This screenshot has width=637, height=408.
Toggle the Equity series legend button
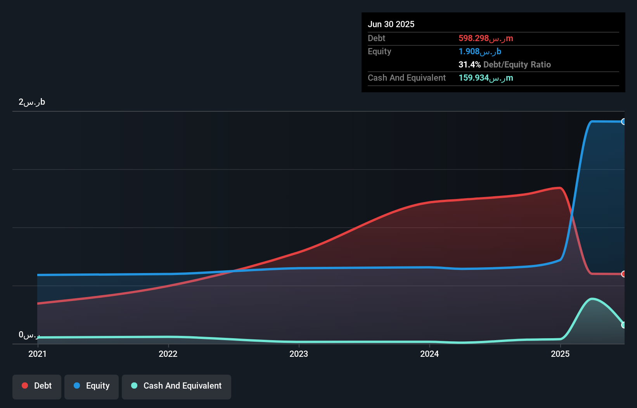click(x=92, y=387)
